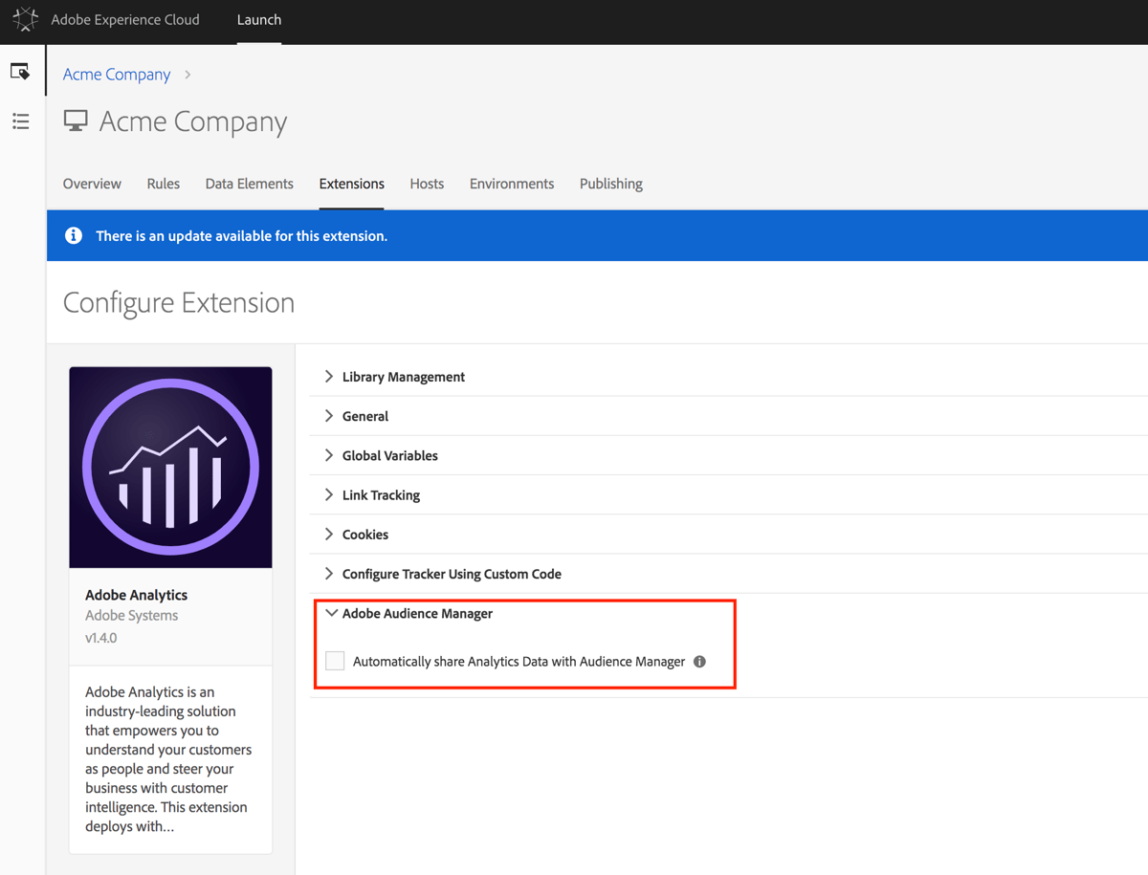Viewport: 1148px width, 875px height.
Task: Switch to the Rules tab
Action: pos(163,184)
